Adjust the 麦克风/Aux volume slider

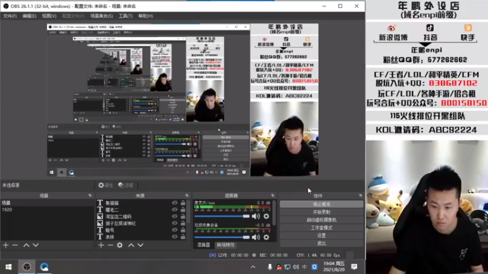[x=222, y=216]
